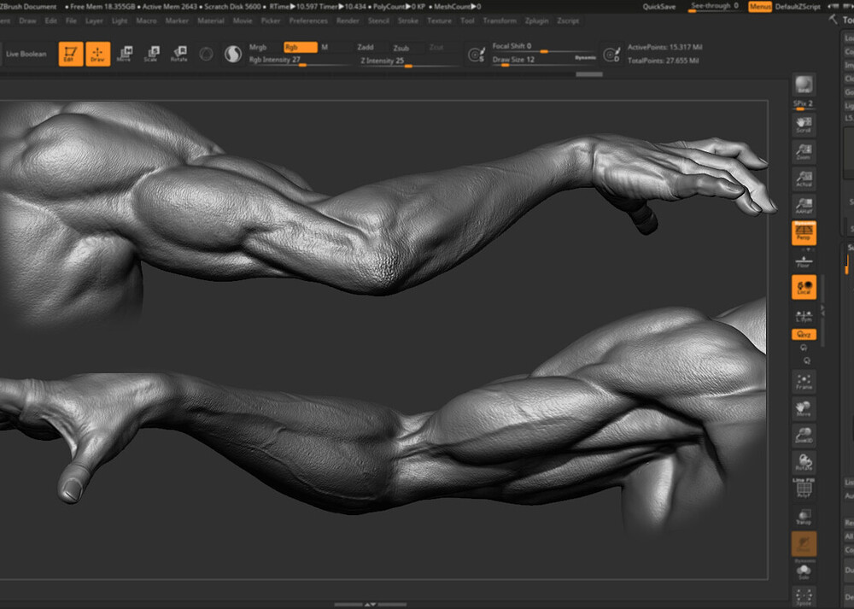Toggle the Ghost transparency button

(804, 543)
